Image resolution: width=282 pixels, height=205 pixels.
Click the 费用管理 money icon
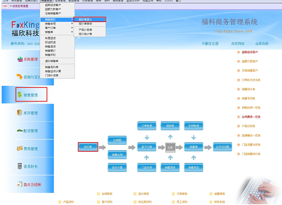[x=20, y=149]
